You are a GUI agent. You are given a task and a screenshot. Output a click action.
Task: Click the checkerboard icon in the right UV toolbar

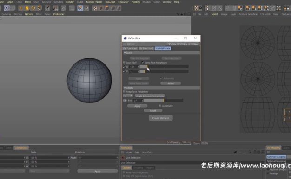coord(196,8)
